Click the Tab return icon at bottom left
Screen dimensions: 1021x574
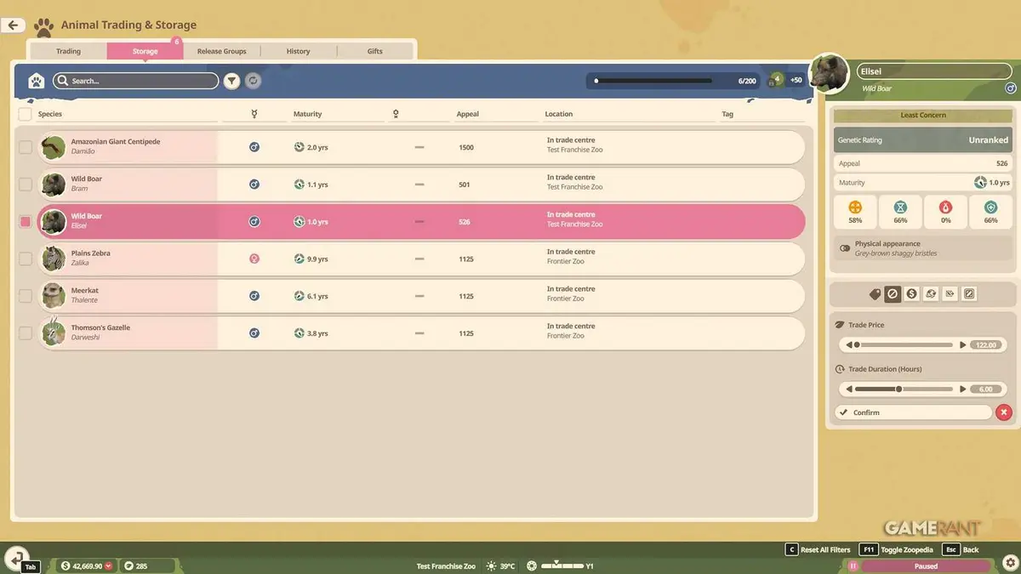tap(16, 560)
